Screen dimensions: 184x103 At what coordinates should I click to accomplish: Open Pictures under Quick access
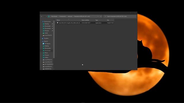[x=47, y=31]
